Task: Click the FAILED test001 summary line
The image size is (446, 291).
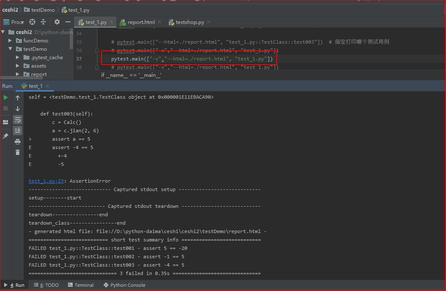Action: pyautogui.click(x=108, y=248)
